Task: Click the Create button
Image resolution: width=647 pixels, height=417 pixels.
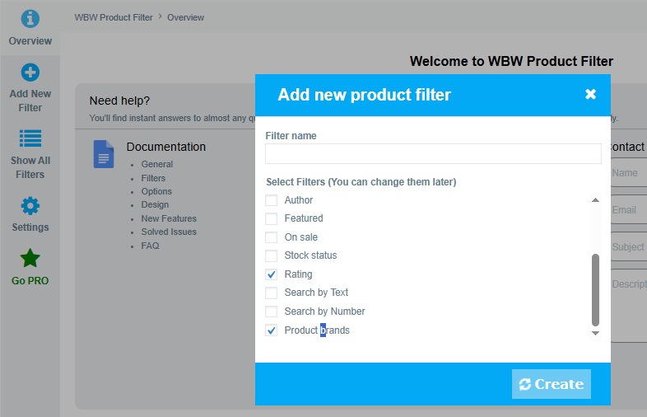Action: pos(552,384)
